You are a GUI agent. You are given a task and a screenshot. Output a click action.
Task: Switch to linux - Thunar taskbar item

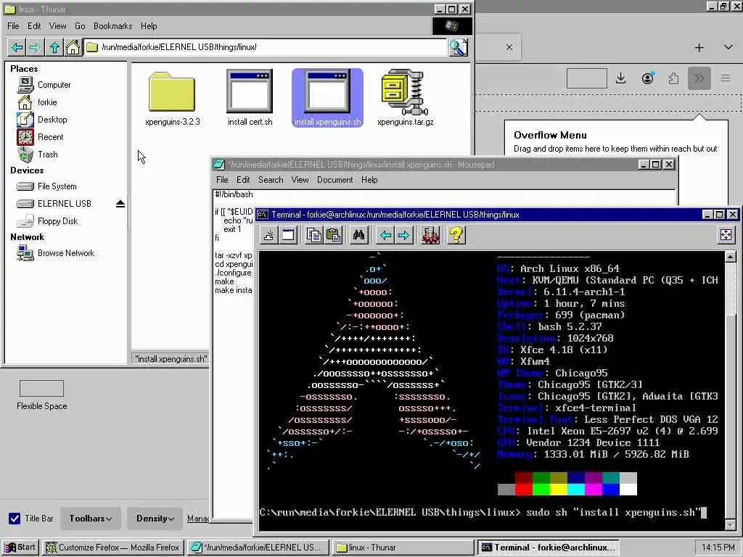[x=403, y=548]
